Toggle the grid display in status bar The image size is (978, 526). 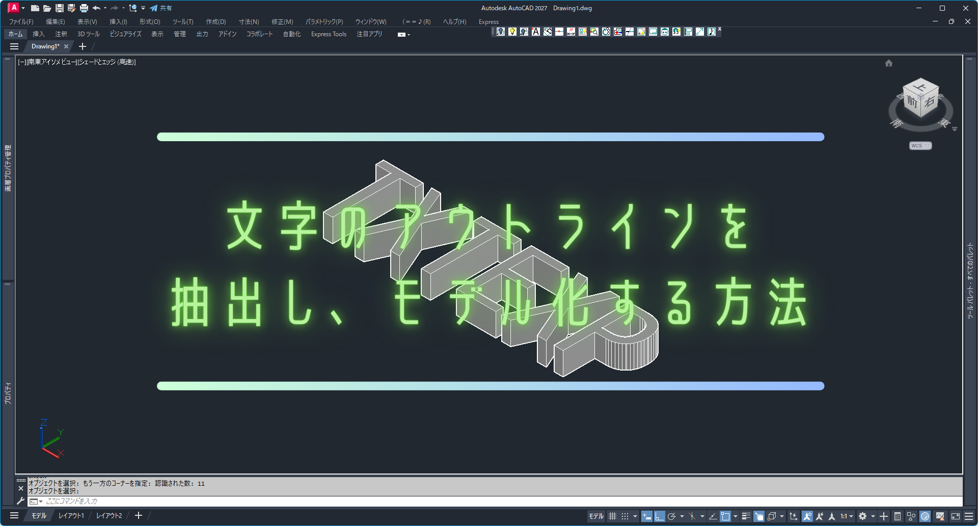point(613,516)
